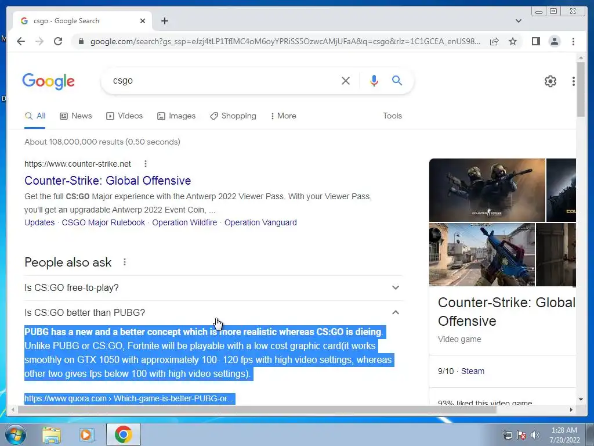Open the Operation Wildfire sitelink

184,222
